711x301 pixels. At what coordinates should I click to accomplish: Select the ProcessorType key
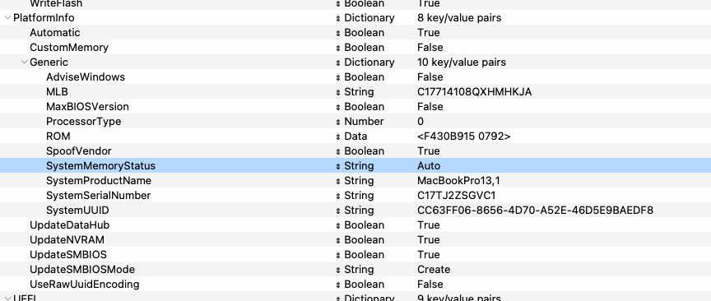pos(84,122)
